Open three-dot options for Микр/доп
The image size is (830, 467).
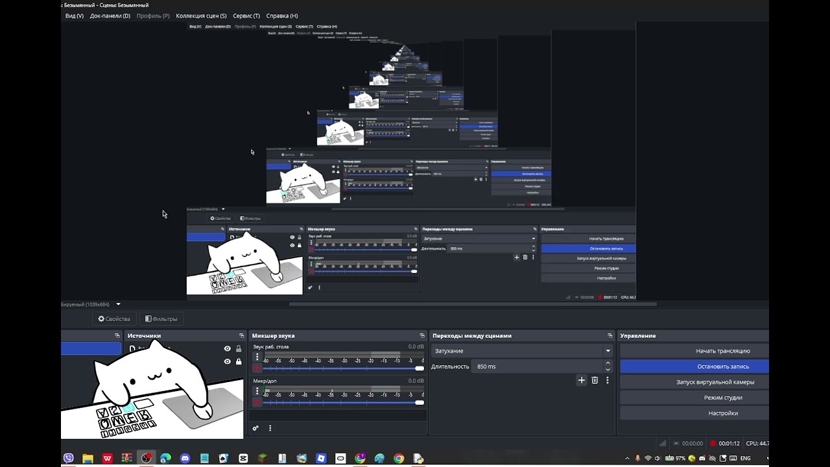point(257,392)
